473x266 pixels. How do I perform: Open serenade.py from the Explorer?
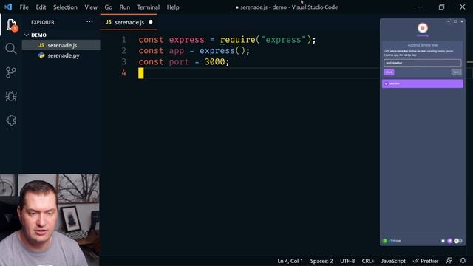(61, 55)
